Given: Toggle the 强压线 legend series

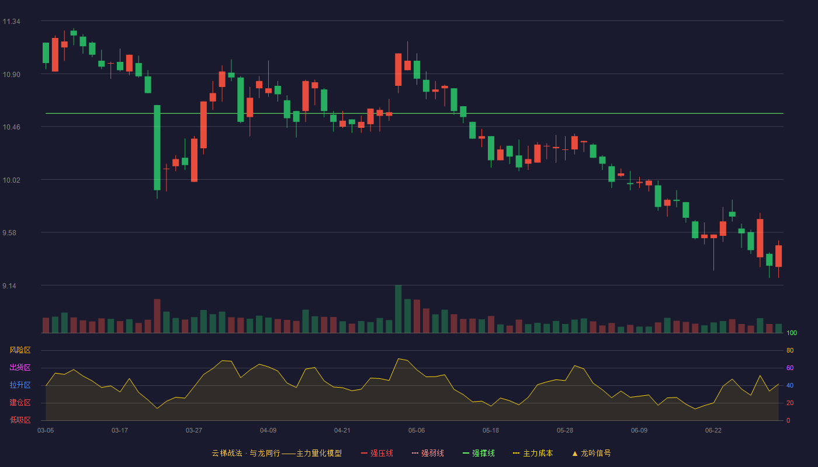Looking at the screenshot, I should (377, 453).
